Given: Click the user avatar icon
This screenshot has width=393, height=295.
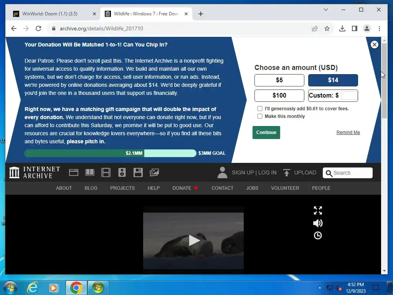Looking at the screenshot, I should click(222, 172).
